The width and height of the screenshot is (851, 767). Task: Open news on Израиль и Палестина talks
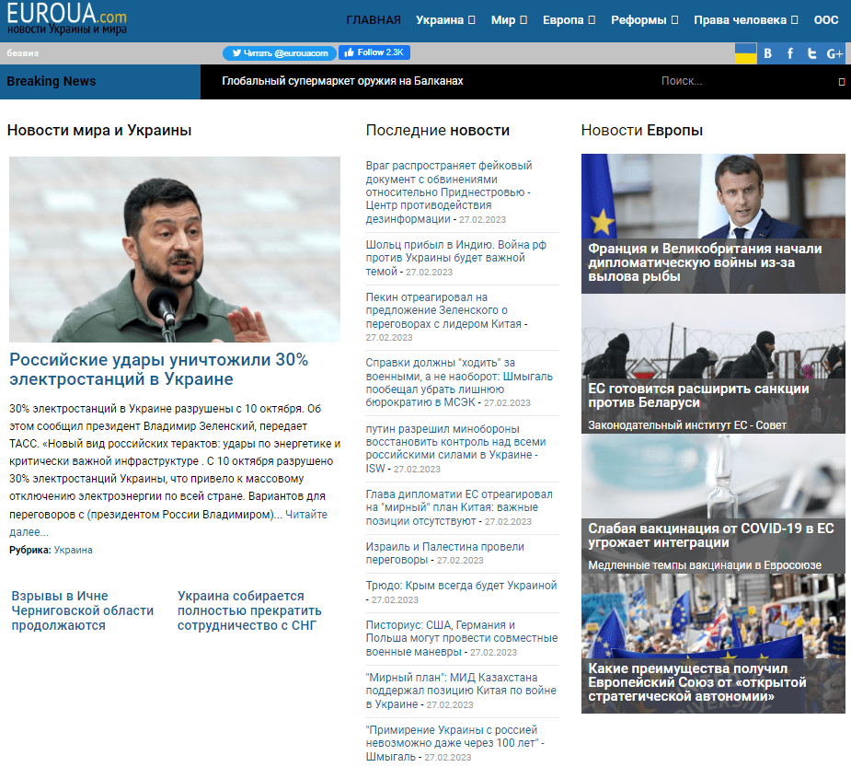(445, 553)
